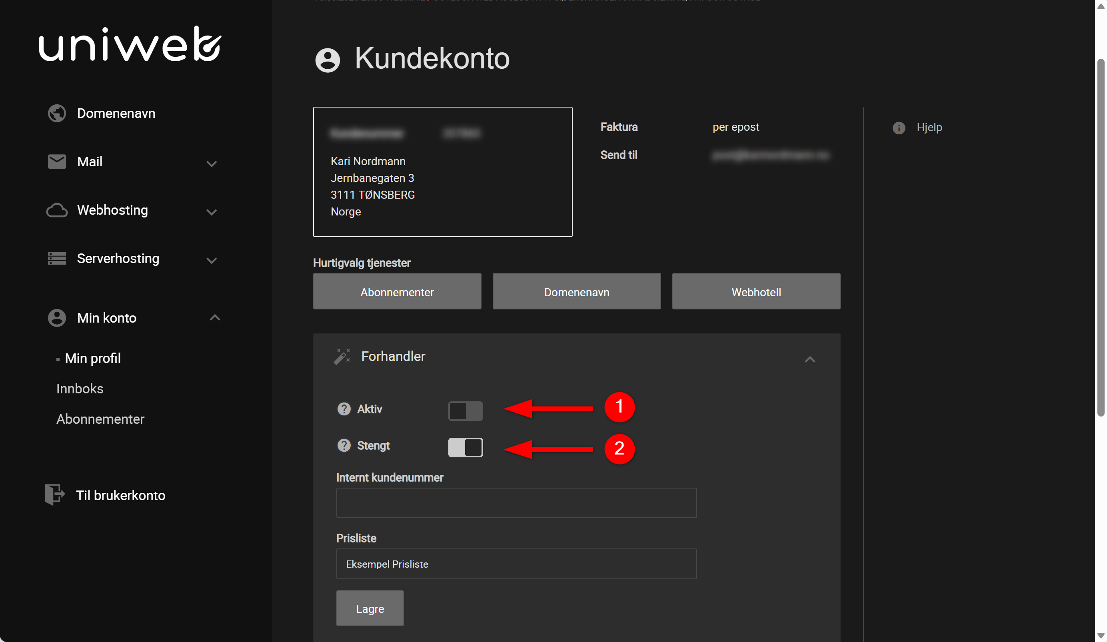Click the Min konto person icon

pyautogui.click(x=57, y=317)
